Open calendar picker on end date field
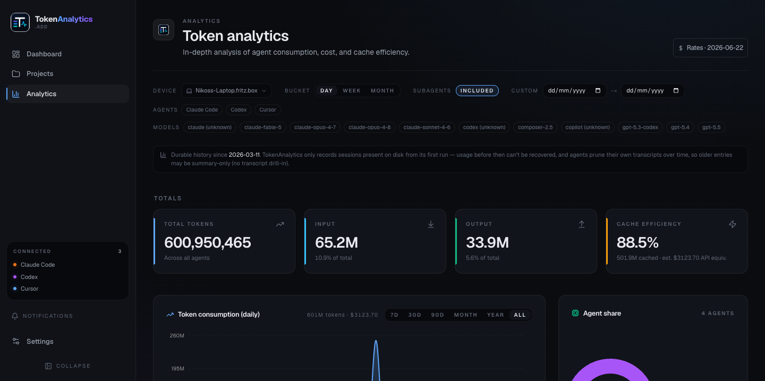765x381 pixels. tap(676, 91)
